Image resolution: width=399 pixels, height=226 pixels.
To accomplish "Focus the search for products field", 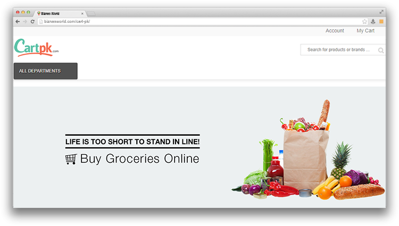I will click(x=338, y=50).
